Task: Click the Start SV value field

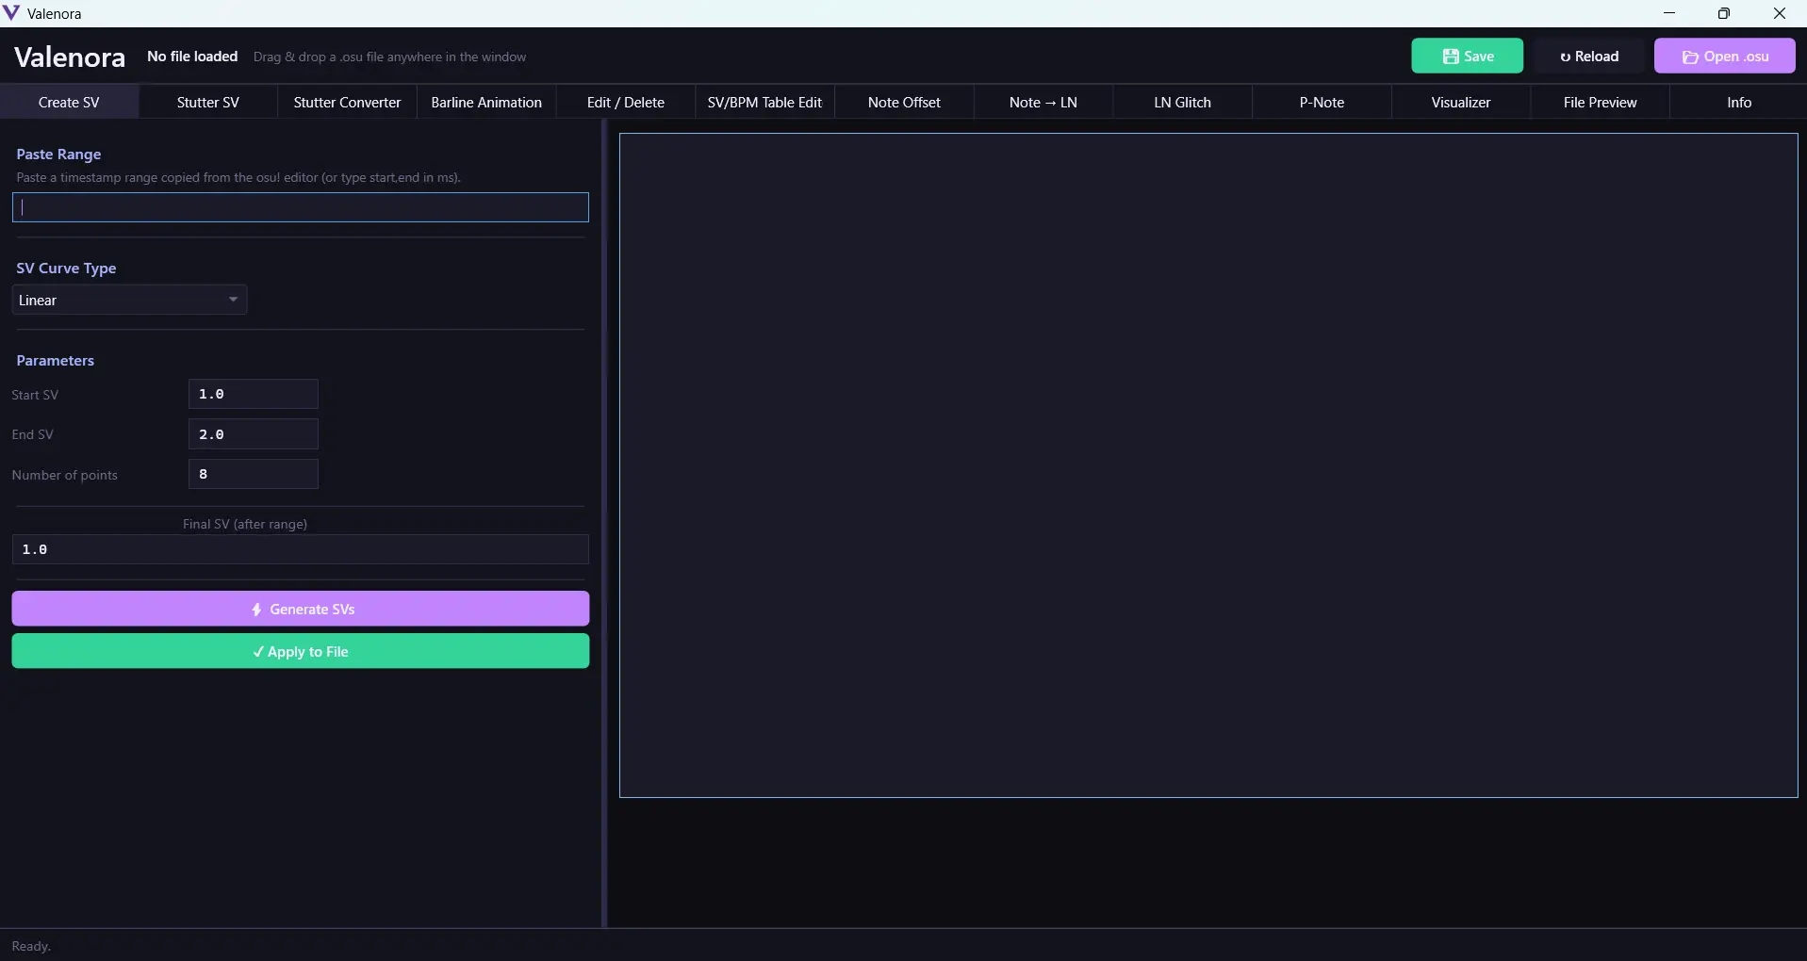Action: [254, 394]
